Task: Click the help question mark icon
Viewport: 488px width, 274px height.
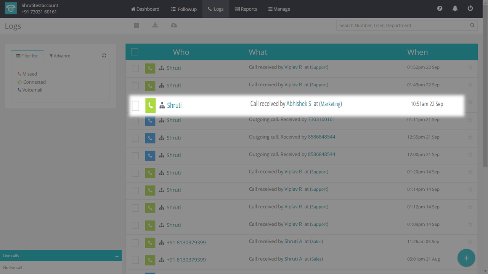Action: click(440, 8)
